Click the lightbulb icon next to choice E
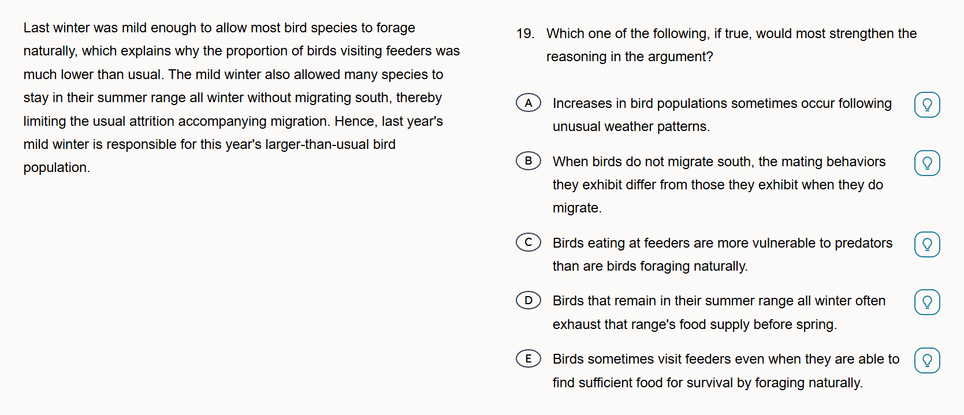Image resolution: width=964 pixels, height=415 pixels. [x=926, y=361]
